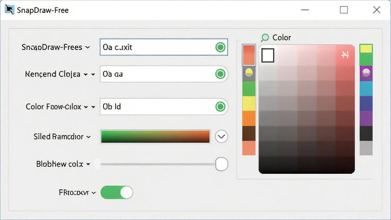Toggle the green radio in 'Oa aa' field
This screenshot has width=391, height=220.
tap(220, 74)
